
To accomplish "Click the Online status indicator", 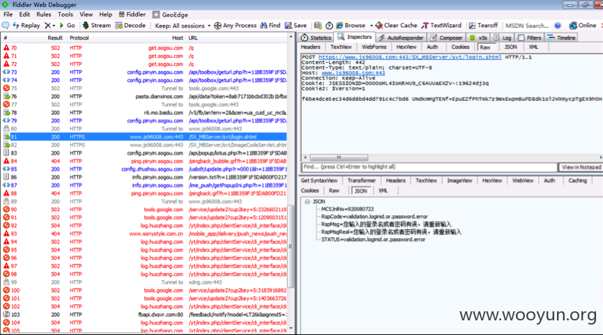I will coord(583,25).
